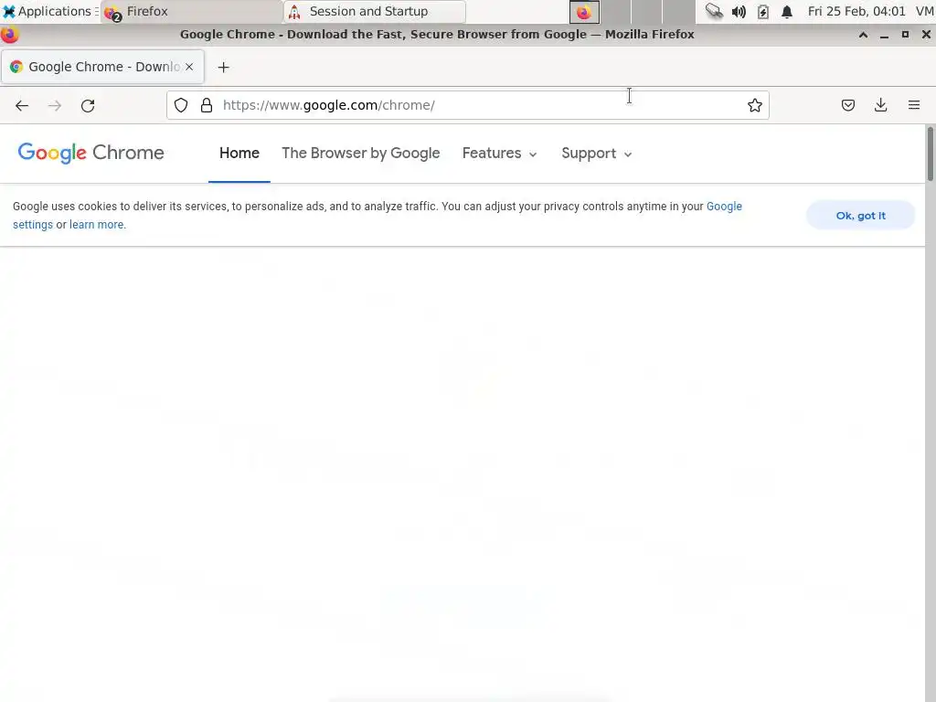Image resolution: width=936 pixels, height=702 pixels.
Task: Expand the Features dropdown menu
Action: point(500,153)
